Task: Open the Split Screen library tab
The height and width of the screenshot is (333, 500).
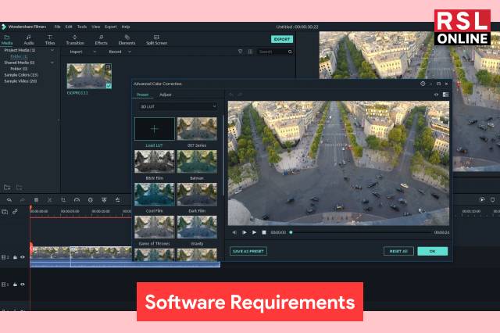Action: click(x=156, y=40)
